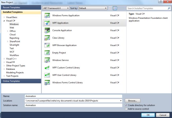Select the Test tree item
Screen dimensions: 172x118
[x=12, y=48]
